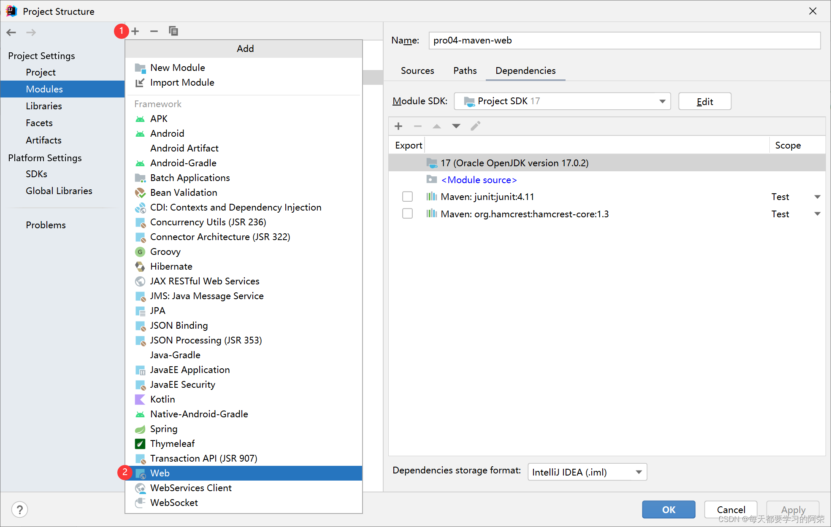Select JavaEE Security entry
The height and width of the screenshot is (527, 831).
point(244,384)
